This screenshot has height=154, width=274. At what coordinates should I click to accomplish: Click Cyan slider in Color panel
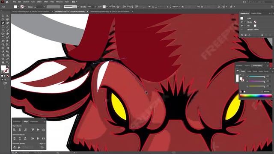257,76
